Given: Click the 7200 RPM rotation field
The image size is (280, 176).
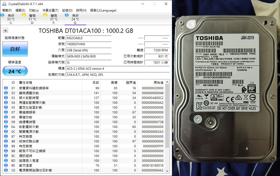Looking at the screenshot, I should pos(157,50).
